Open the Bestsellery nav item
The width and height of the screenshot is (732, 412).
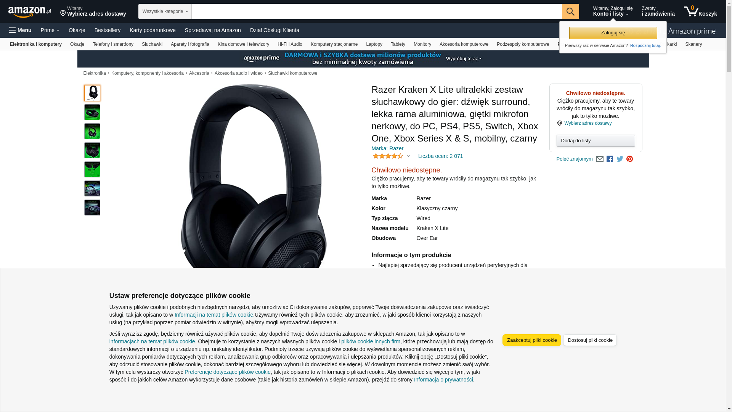(x=108, y=30)
